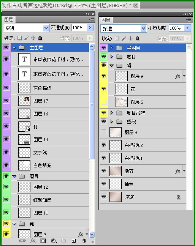The height and width of the screenshot is (246, 195).
Task: Hide the 竖线 group
Action: pyautogui.click(x=103, y=121)
